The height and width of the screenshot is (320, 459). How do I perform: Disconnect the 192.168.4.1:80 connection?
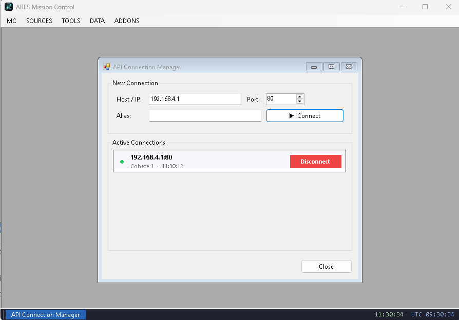316,162
